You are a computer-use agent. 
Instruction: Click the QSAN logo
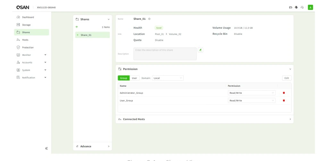click(22, 7)
